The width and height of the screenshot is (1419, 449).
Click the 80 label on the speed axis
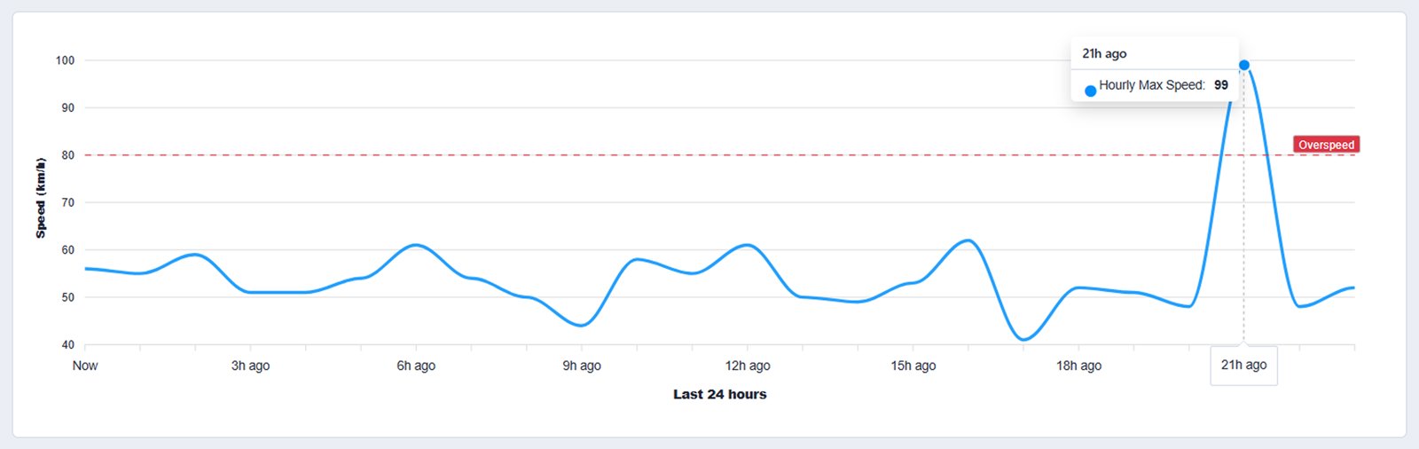(x=67, y=155)
